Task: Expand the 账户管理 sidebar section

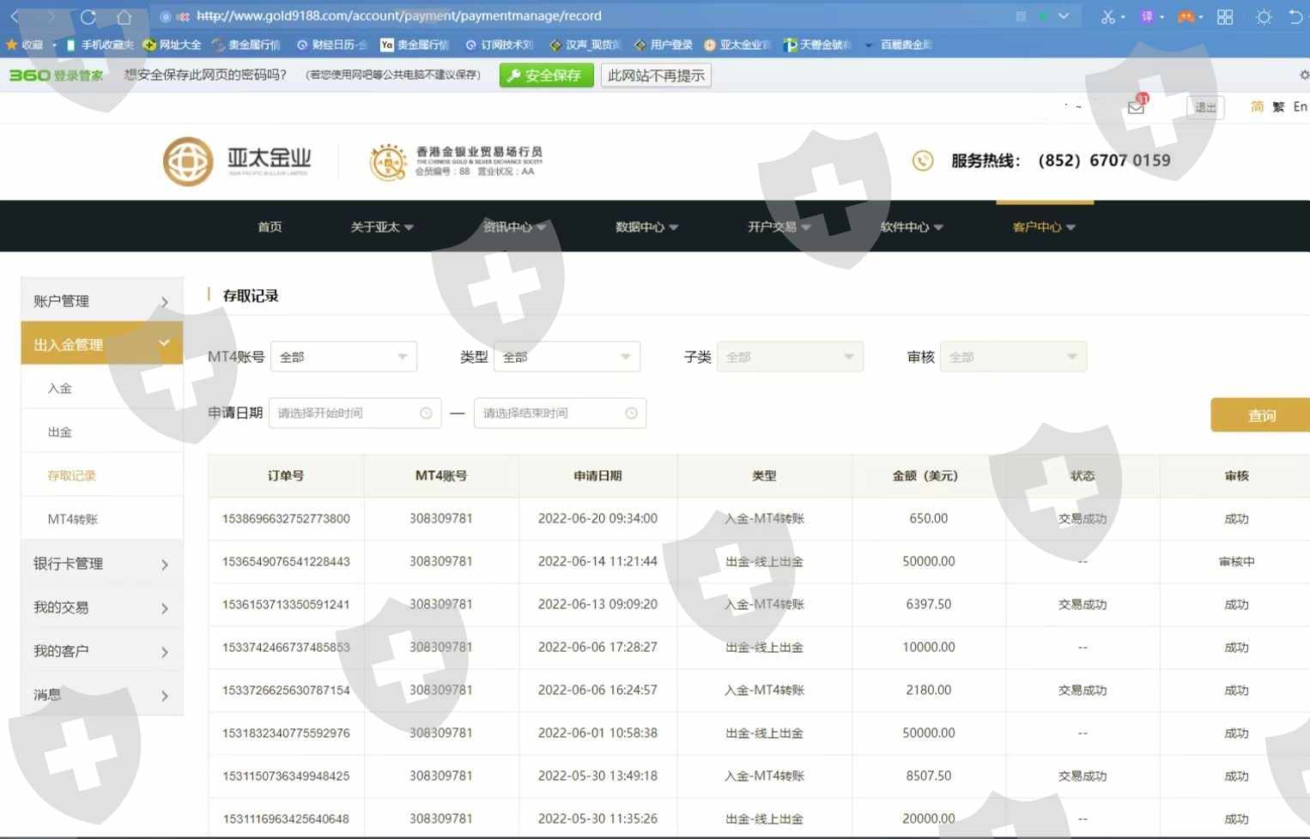Action: [x=101, y=301]
